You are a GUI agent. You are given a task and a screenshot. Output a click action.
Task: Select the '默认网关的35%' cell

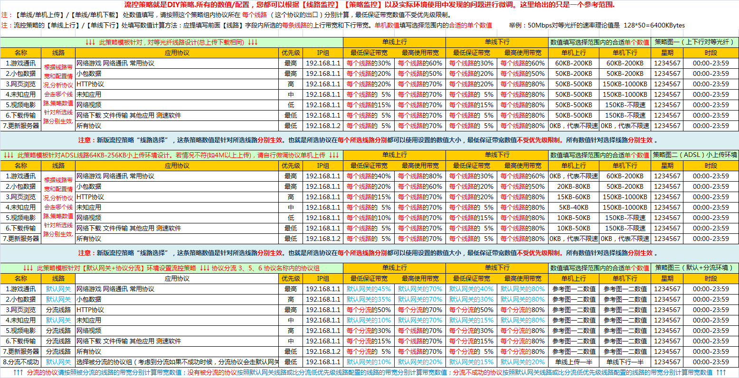(369, 299)
